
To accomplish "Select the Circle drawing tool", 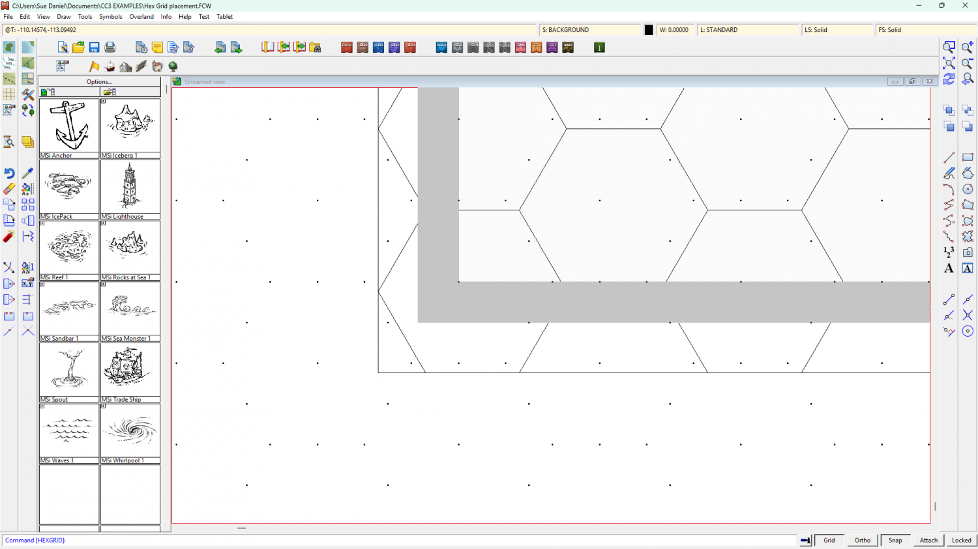I will (x=968, y=189).
